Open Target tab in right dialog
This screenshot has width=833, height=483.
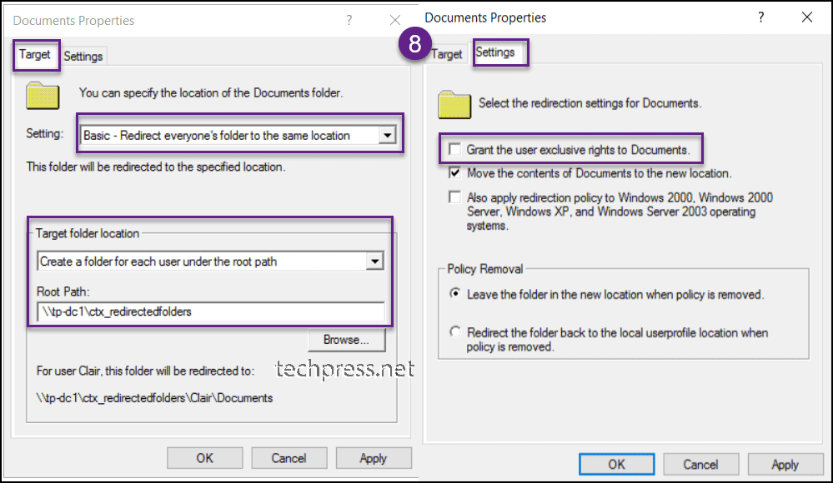click(447, 54)
